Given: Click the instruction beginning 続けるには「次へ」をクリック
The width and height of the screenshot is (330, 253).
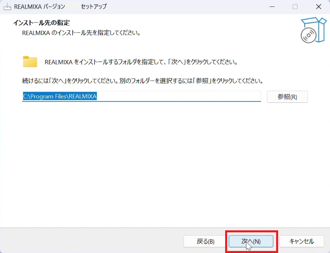Looking at the screenshot, I should pos(143,81).
